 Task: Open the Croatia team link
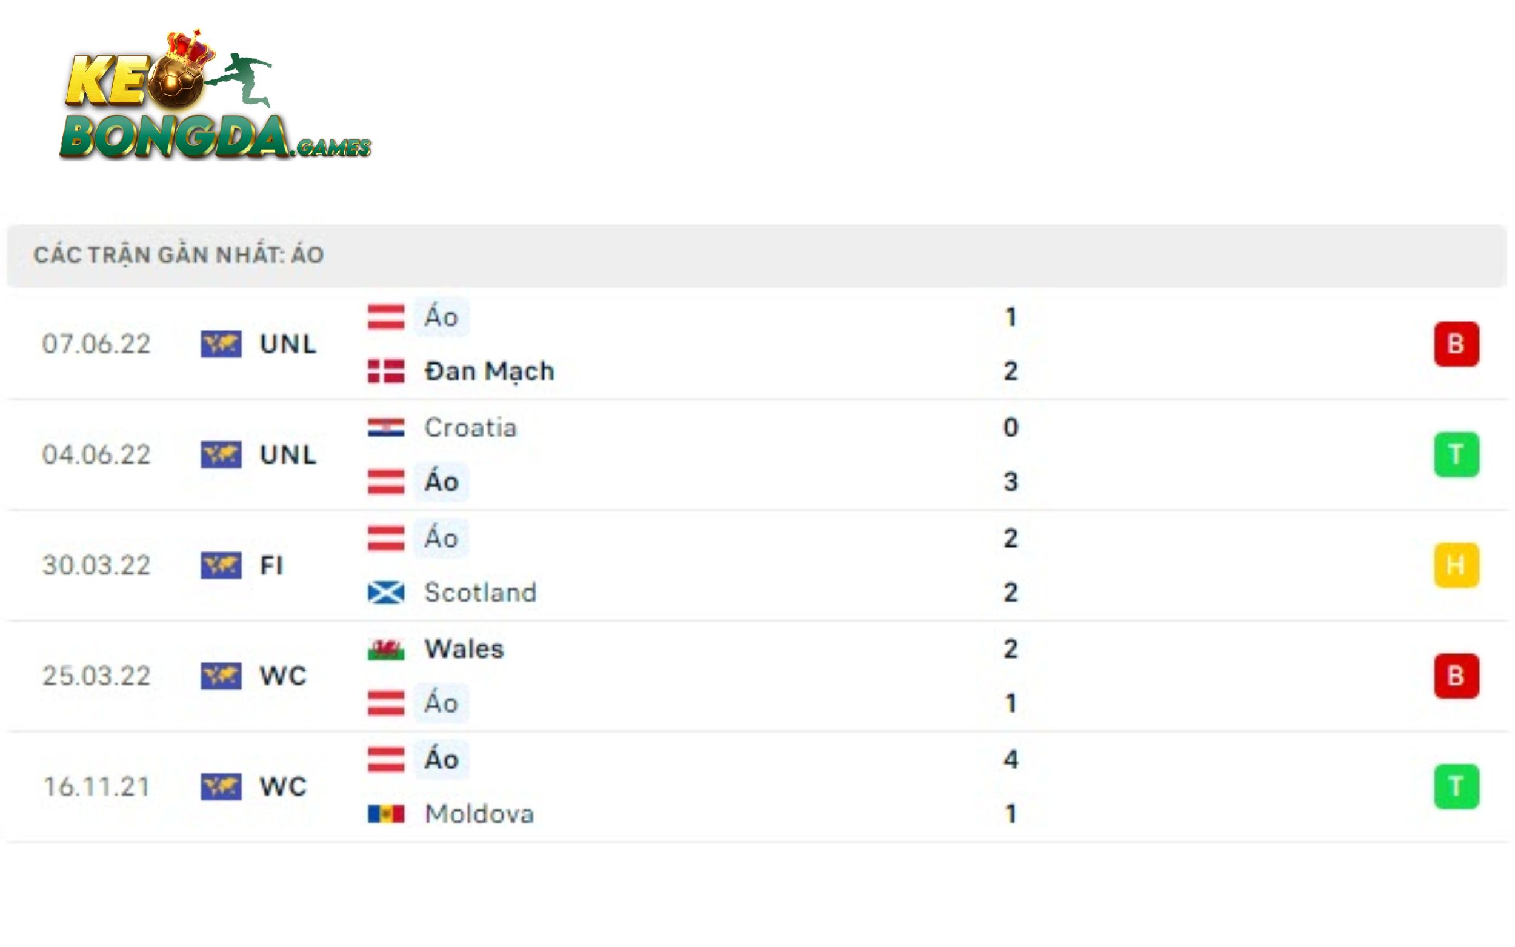click(470, 428)
